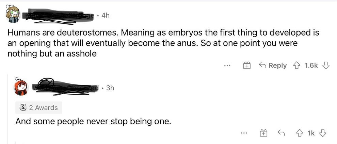Give an award to the deuterostomes comment
This screenshot has width=337, height=144.
247,65
